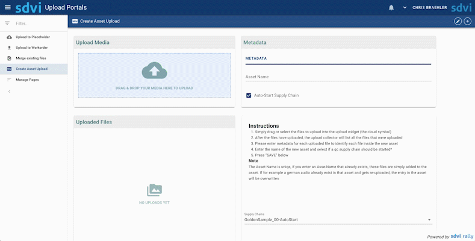Click the Instructions heading

pos(264,126)
